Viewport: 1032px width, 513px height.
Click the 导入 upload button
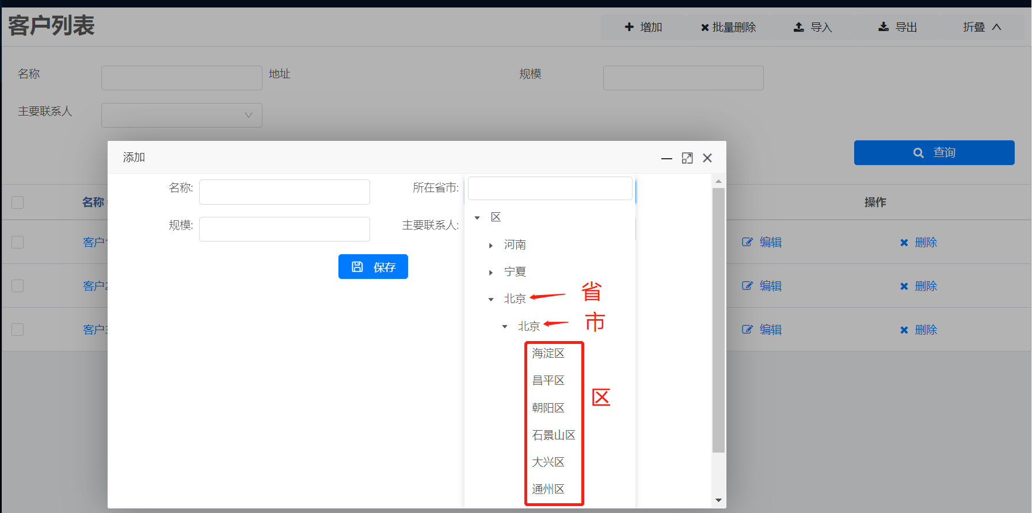tap(813, 27)
